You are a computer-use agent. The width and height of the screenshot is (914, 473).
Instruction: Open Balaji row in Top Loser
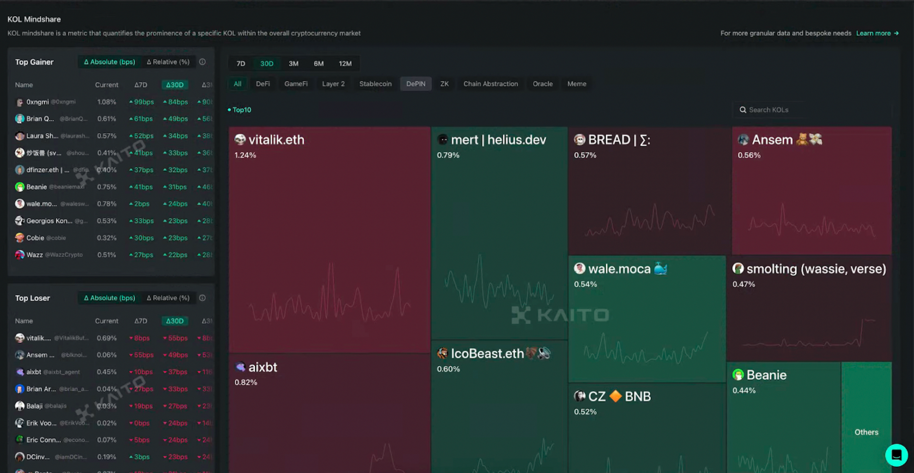click(112, 406)
